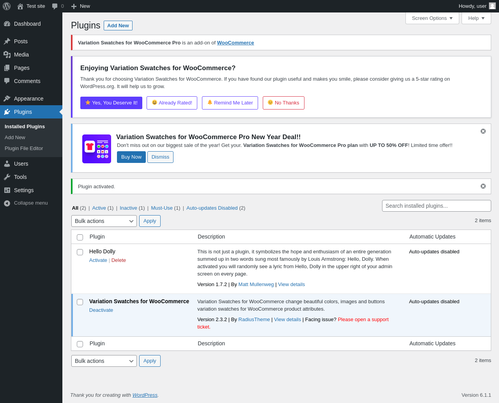Filter plugins by Active
Screen dimensions: 499x403
(99, 208)
